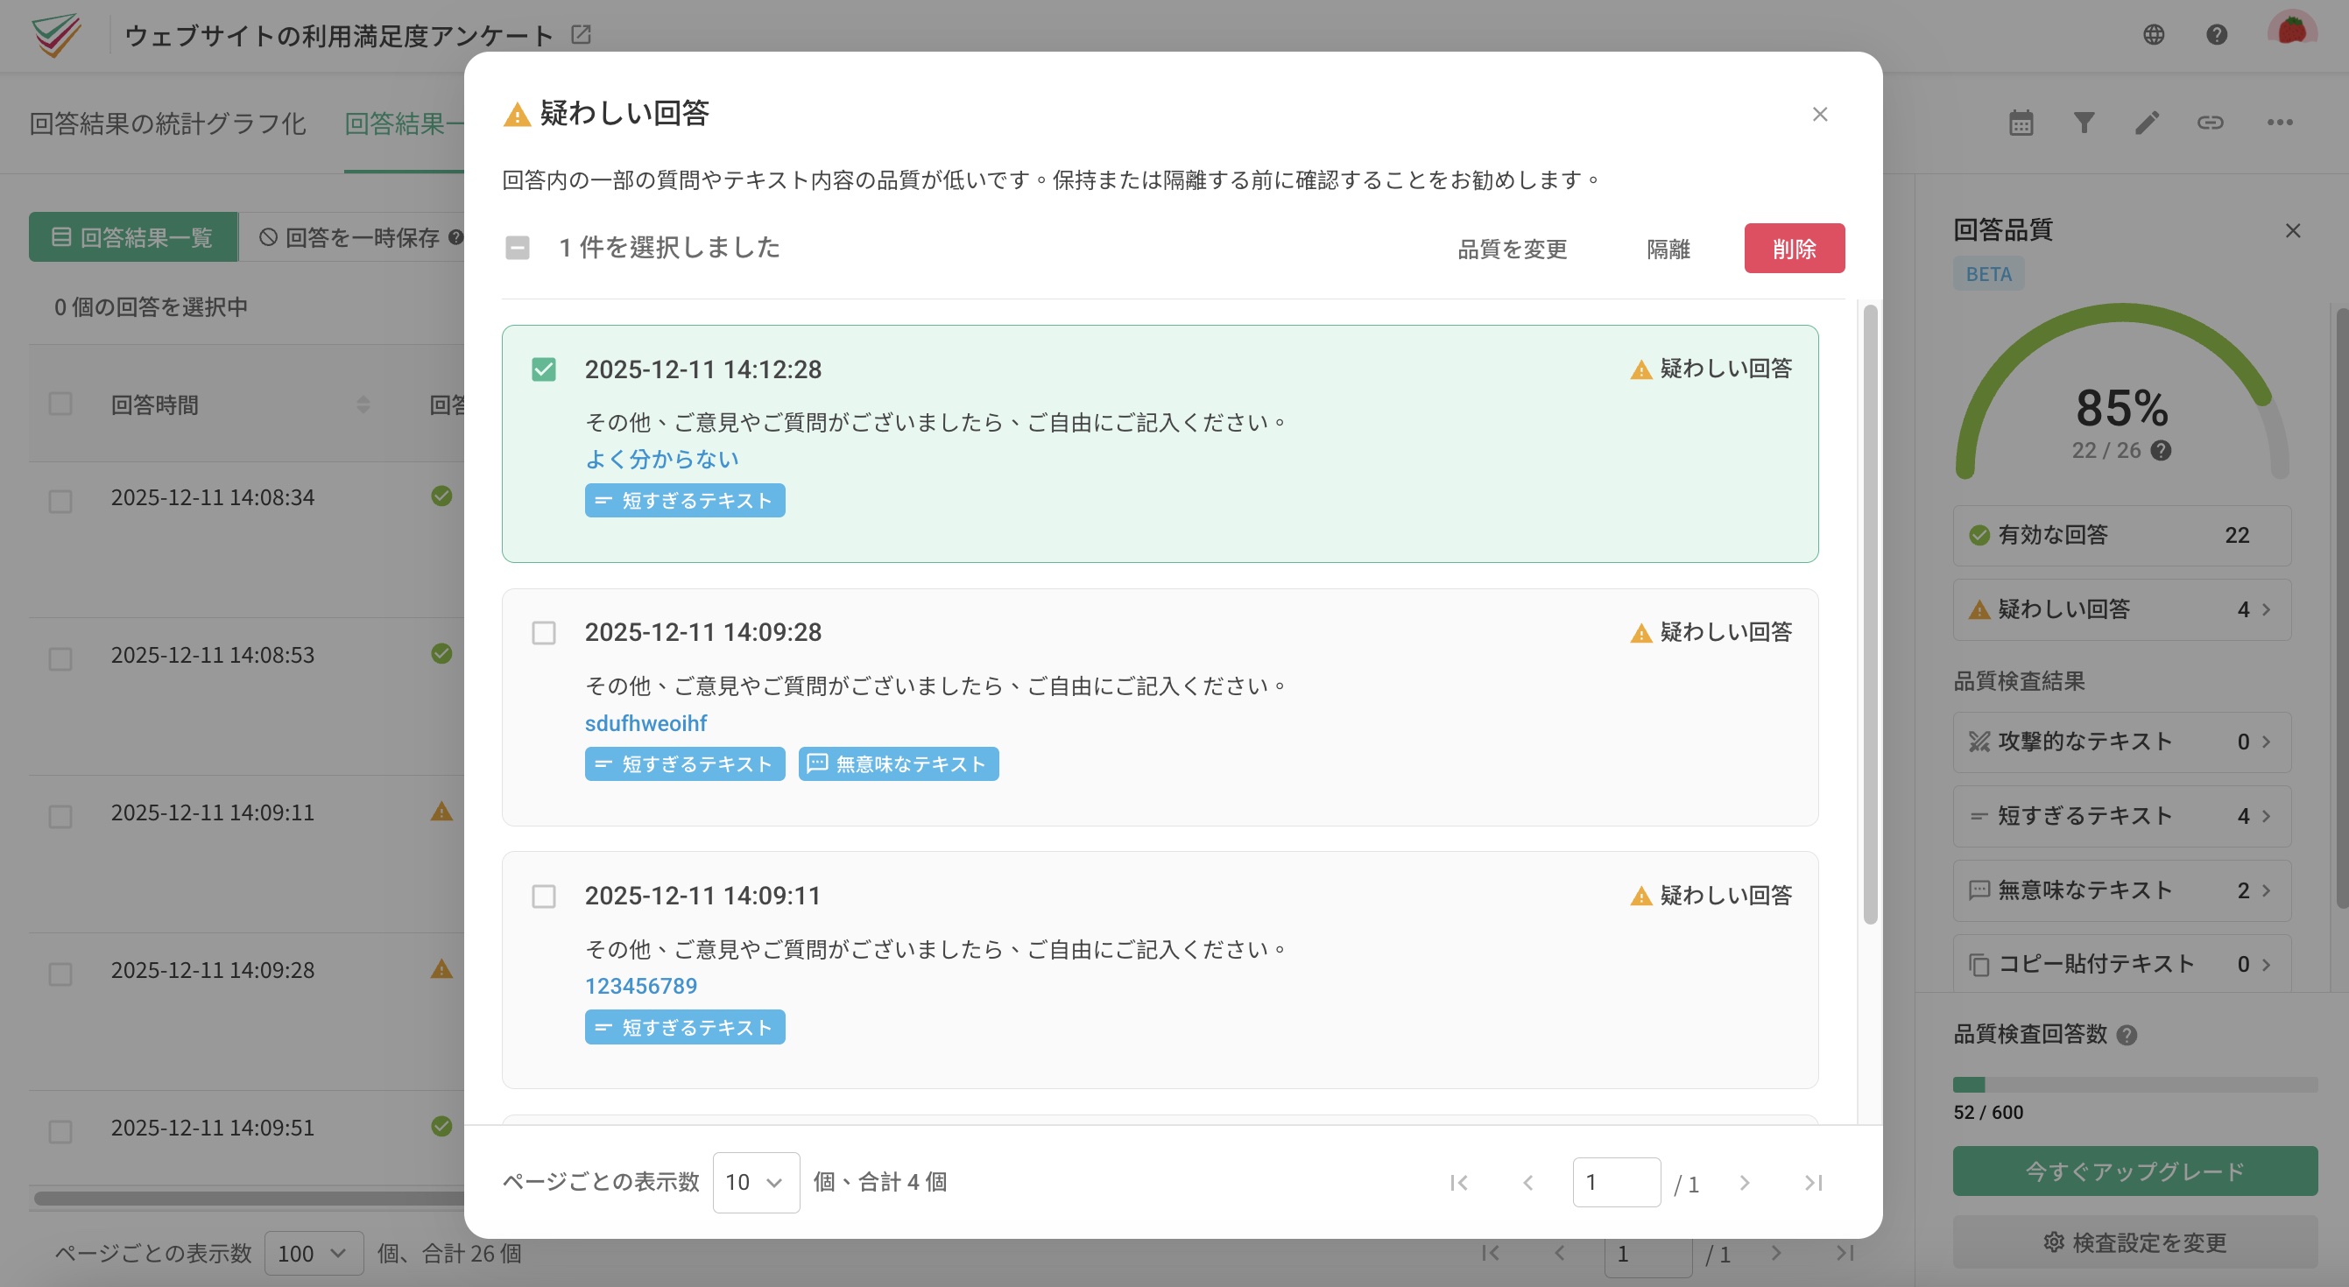2349x1287 pixels.
Task: Select the 回答結果一覧 green tab button
Action: coord(133,237)
